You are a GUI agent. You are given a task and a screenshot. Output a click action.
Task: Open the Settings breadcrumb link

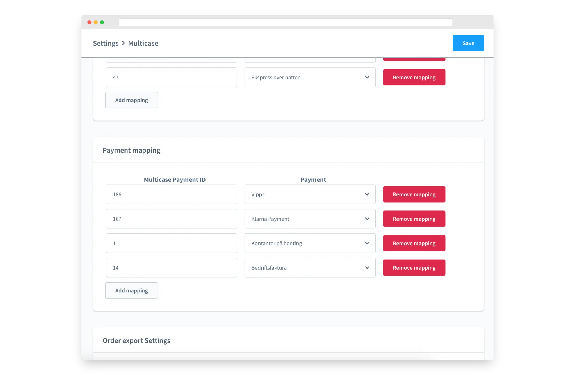(106, 43)
